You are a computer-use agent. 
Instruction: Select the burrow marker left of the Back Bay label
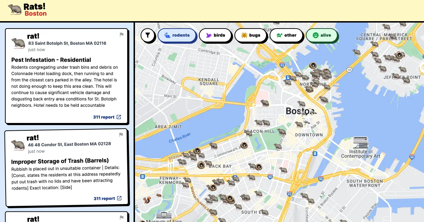pyautogui.click(x=201, y=165)
